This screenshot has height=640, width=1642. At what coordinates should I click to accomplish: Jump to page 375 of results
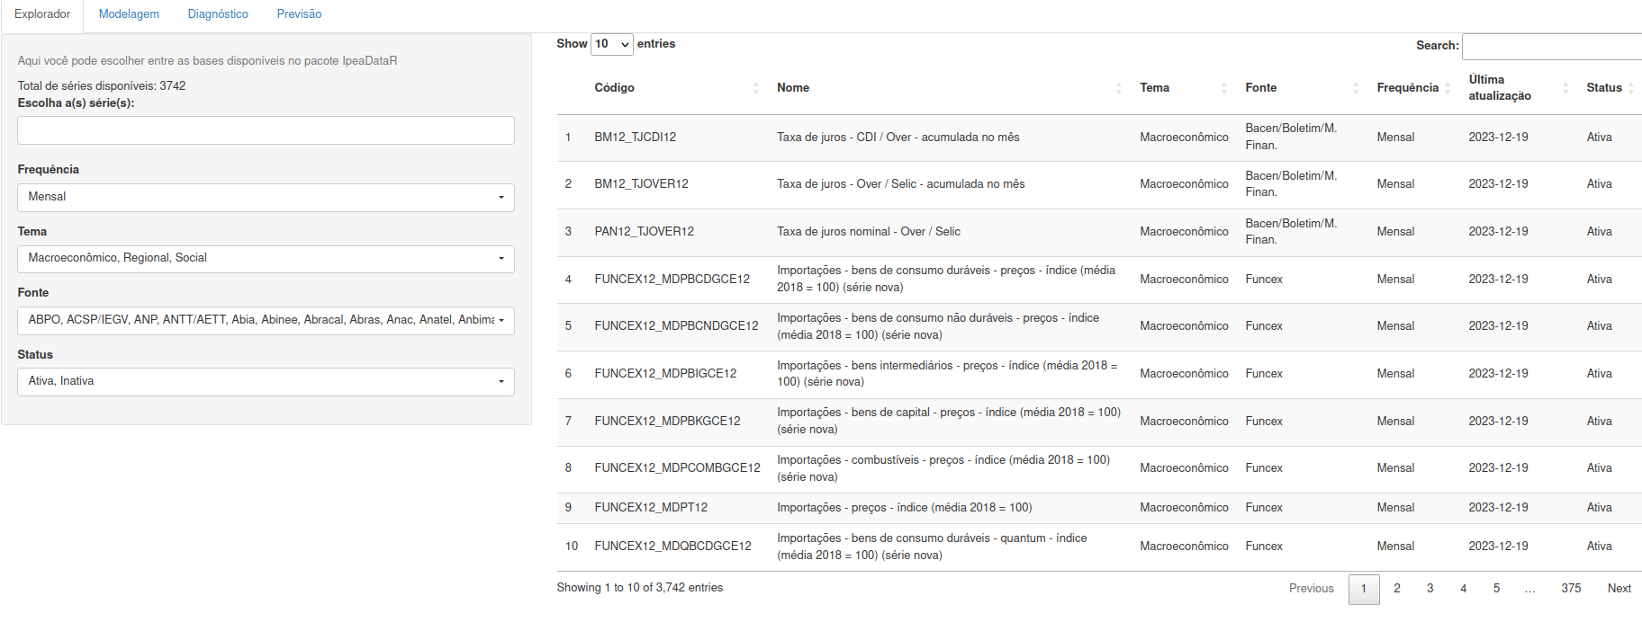pyautogui.click(x=1571, y=589)
